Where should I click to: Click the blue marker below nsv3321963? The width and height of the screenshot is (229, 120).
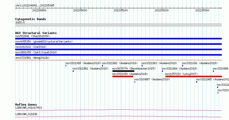coord(142,66)
